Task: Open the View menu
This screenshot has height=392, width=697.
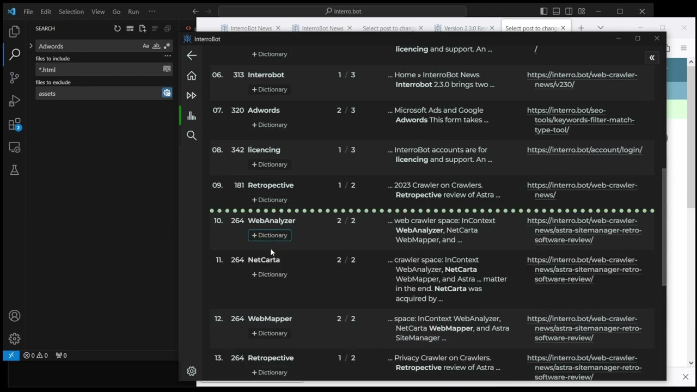Action: coord(98,11)
